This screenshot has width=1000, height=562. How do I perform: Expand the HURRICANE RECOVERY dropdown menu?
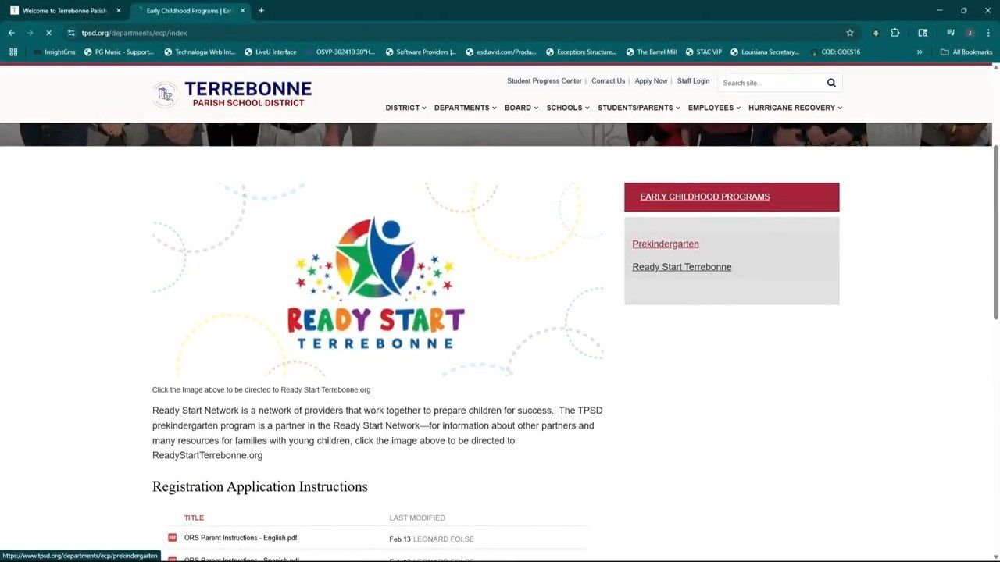(795, 108)
